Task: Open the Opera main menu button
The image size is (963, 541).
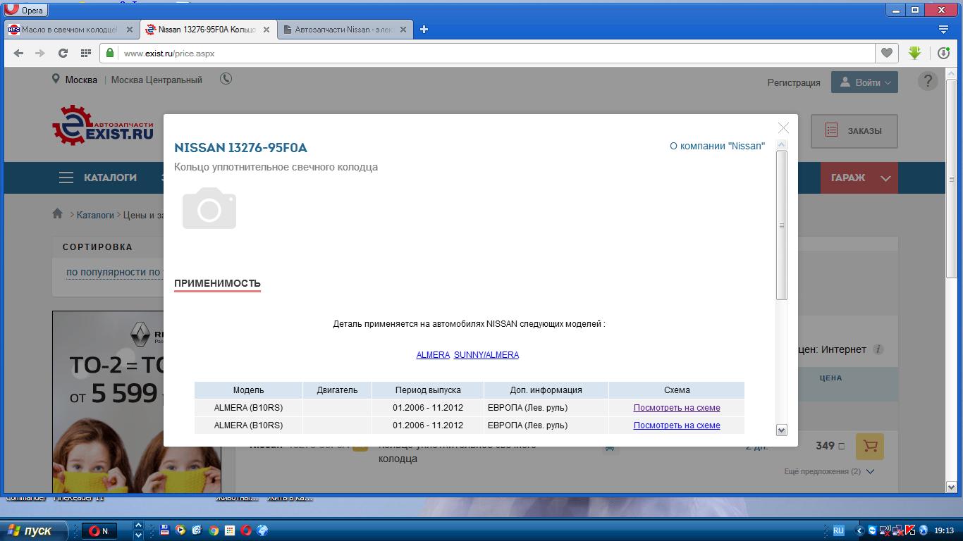Action: pos(25,10)
